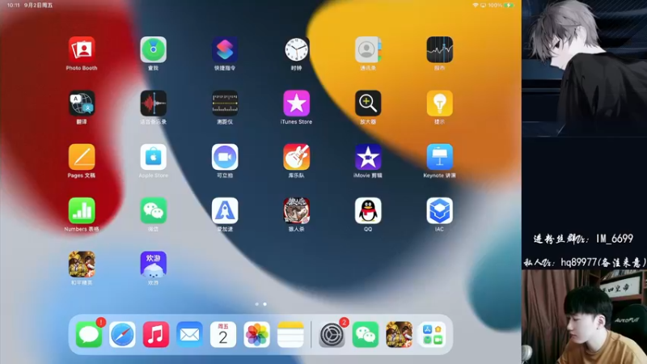Launch the Translate app
Image resolution: width=647 pixels, height=364 pixels.
click(82, 104)
